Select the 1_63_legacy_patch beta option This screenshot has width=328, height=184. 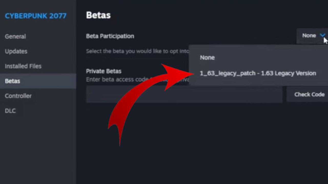(x=258, y=73)
